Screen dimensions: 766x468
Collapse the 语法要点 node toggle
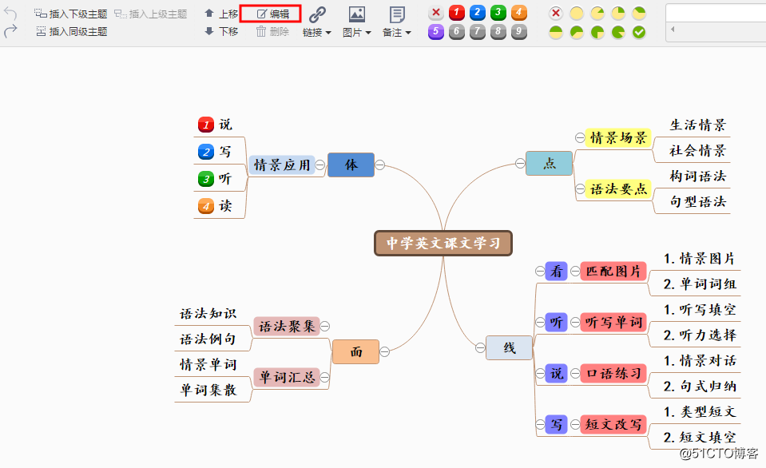point(580,188)
